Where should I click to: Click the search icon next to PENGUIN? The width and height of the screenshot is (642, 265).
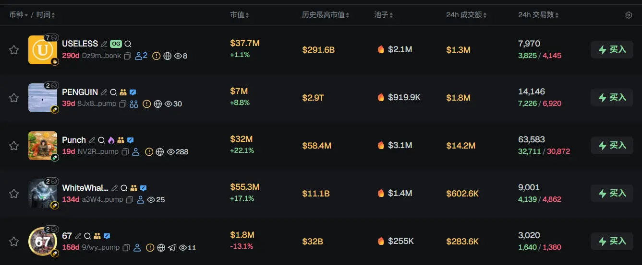[113, 92]
